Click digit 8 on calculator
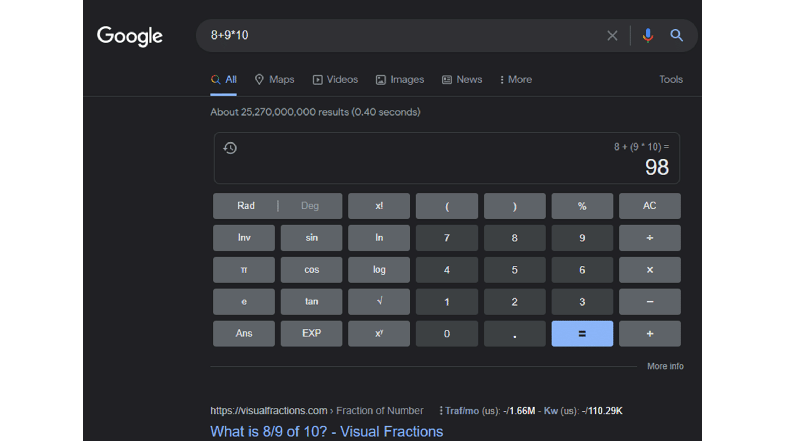 pos(514,238)
